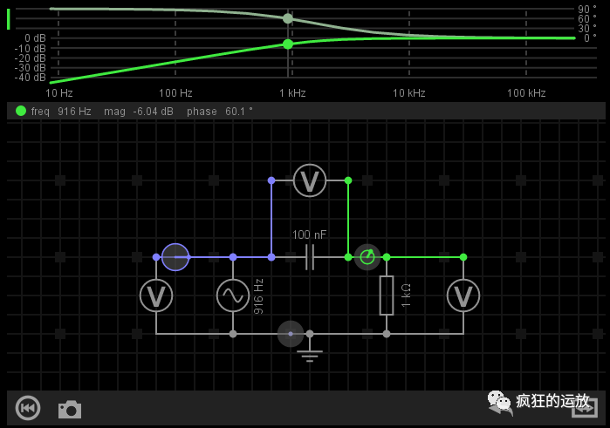
Task: Click the rewind/reset simulation button
Action: pos(28,408)
